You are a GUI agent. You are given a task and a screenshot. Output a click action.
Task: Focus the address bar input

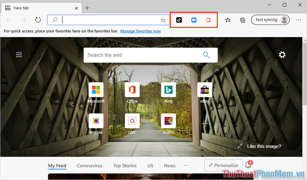108,20
